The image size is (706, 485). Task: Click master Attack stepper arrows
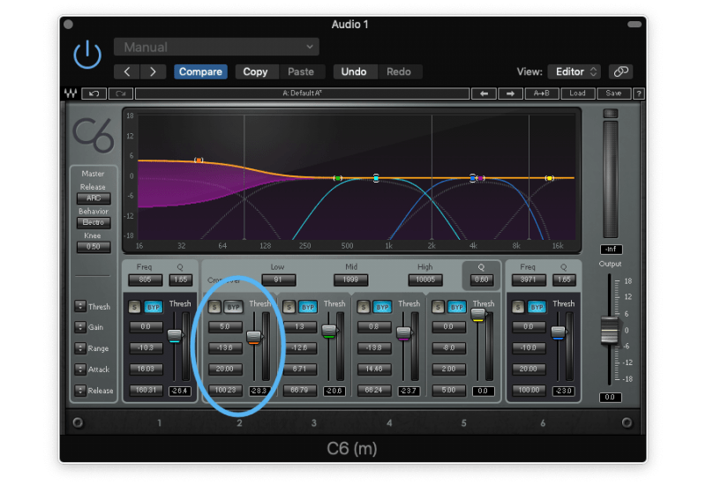pyautogui.click(x=80, y=369)
